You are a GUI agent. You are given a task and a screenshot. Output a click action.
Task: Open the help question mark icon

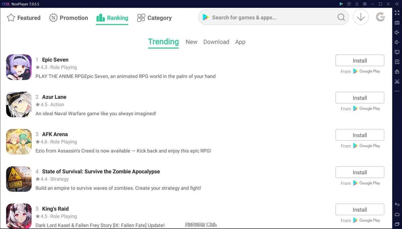tap(349, 4)
